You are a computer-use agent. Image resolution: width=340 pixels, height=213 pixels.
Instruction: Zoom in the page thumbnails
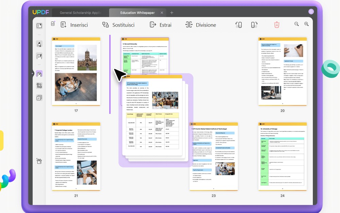pos(306,24)
